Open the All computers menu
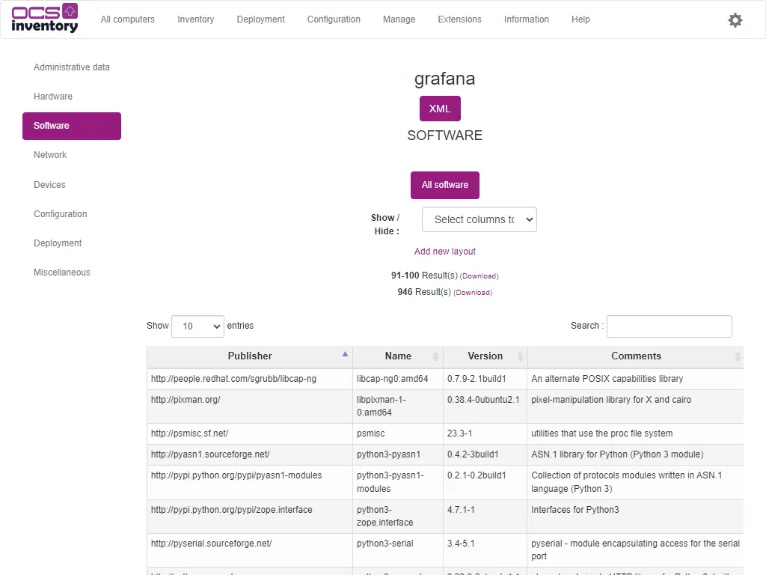The height and width of the screenshot is (575, 766). [x=127, y=19]
